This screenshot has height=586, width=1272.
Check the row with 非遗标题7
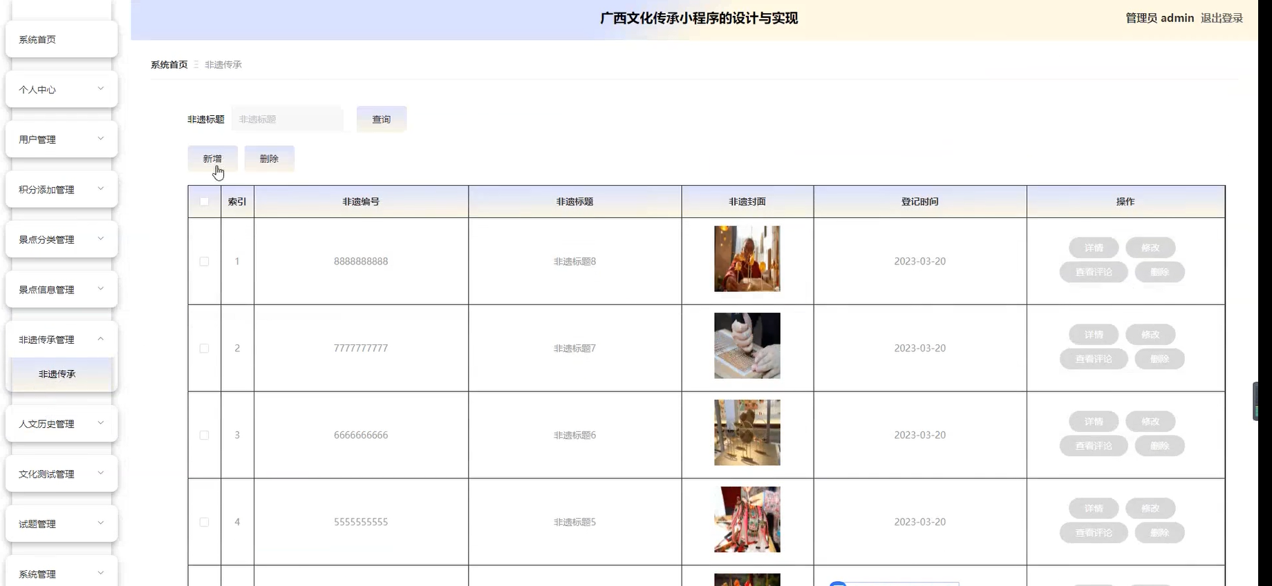pyautogui.click(x=204, y=348)
